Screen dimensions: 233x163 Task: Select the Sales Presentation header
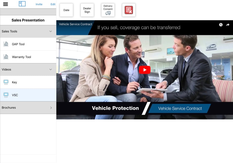28,20
